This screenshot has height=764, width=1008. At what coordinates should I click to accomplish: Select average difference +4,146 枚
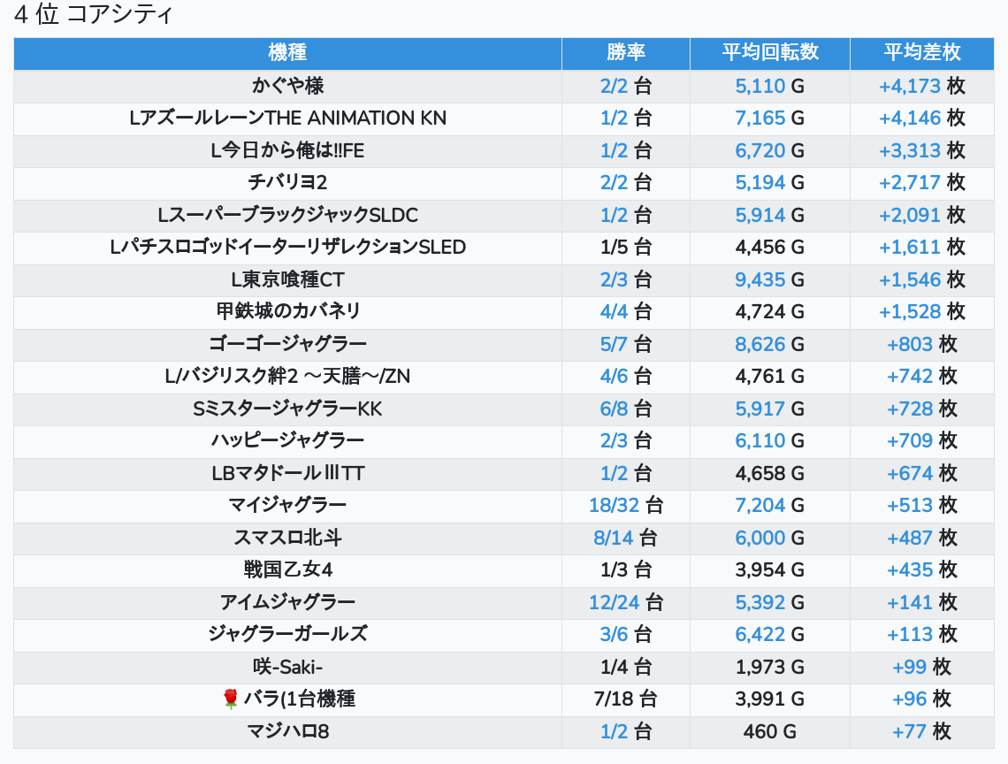(x=922, y=118)
